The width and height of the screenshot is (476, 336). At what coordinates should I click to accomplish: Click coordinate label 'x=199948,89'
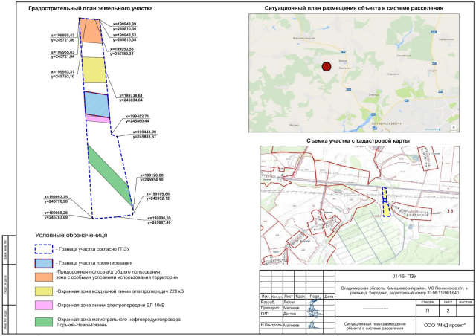pyautogui.click(x=125, y=24)
